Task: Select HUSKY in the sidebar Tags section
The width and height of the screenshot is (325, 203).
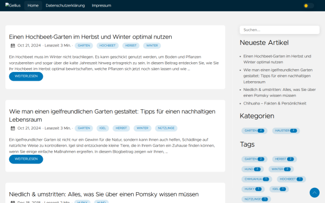Action: [253, 189]
